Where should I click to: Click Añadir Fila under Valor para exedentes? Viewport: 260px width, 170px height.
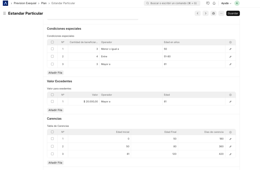pos(55,110)
